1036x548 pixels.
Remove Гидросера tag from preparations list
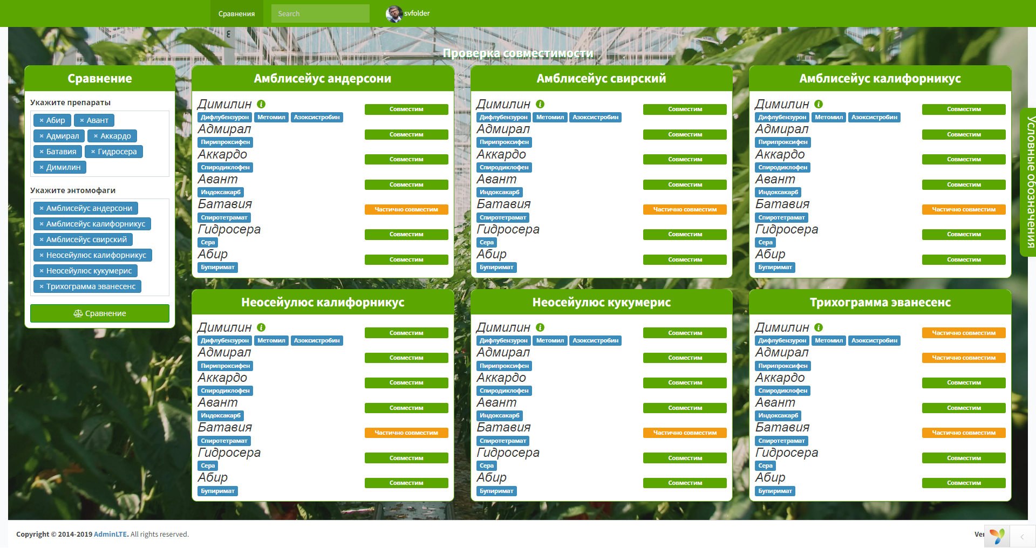(93, 152)
